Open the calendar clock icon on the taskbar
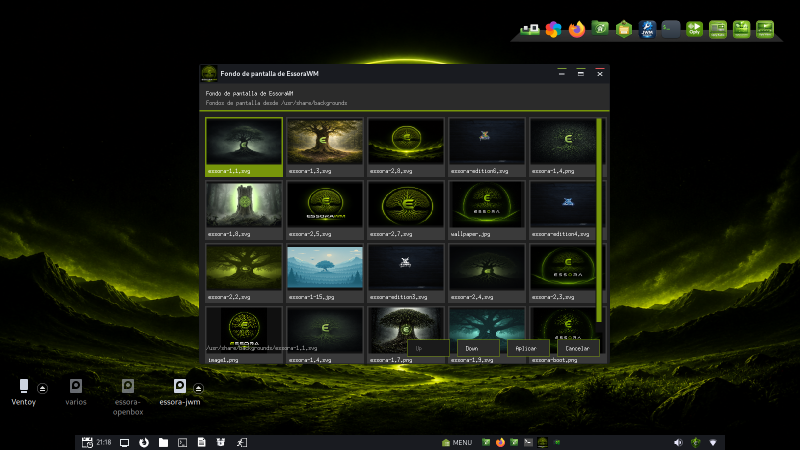Viewport: 800px width, 450px height. (x=87, y=442)
